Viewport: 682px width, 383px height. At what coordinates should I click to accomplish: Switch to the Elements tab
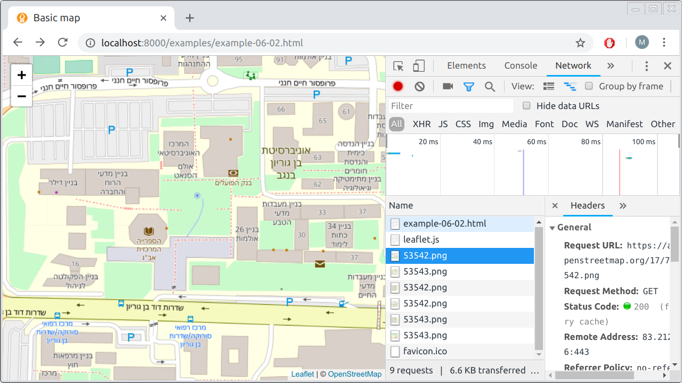point(466,65)
